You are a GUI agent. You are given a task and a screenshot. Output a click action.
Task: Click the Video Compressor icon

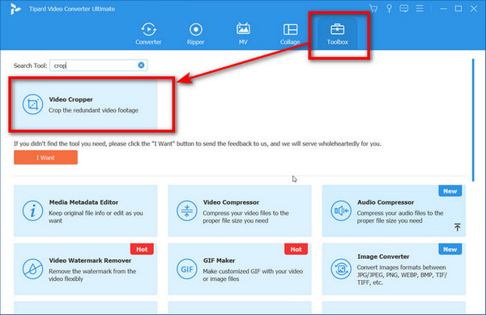click(186, 211)
